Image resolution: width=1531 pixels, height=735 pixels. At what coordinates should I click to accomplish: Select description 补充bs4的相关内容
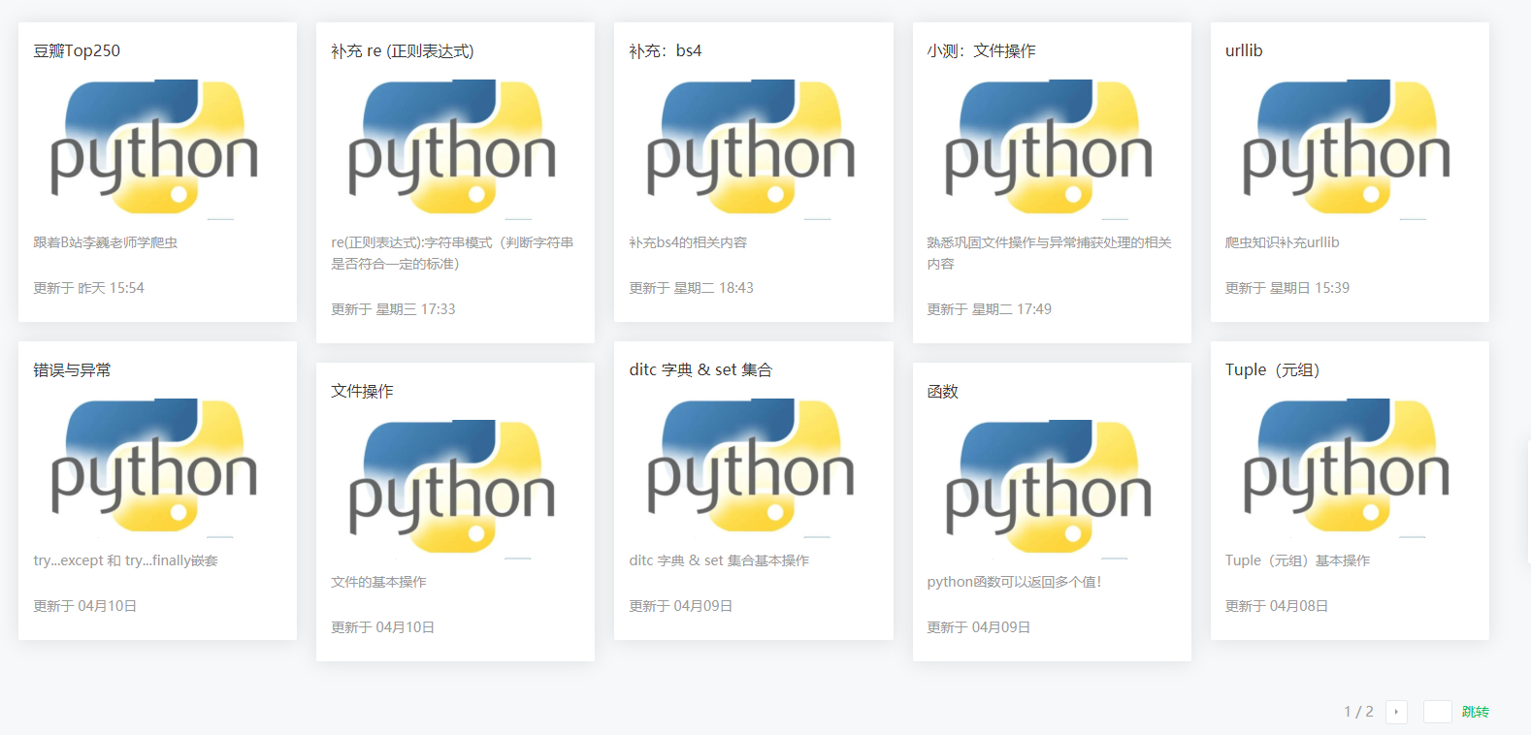688,242
